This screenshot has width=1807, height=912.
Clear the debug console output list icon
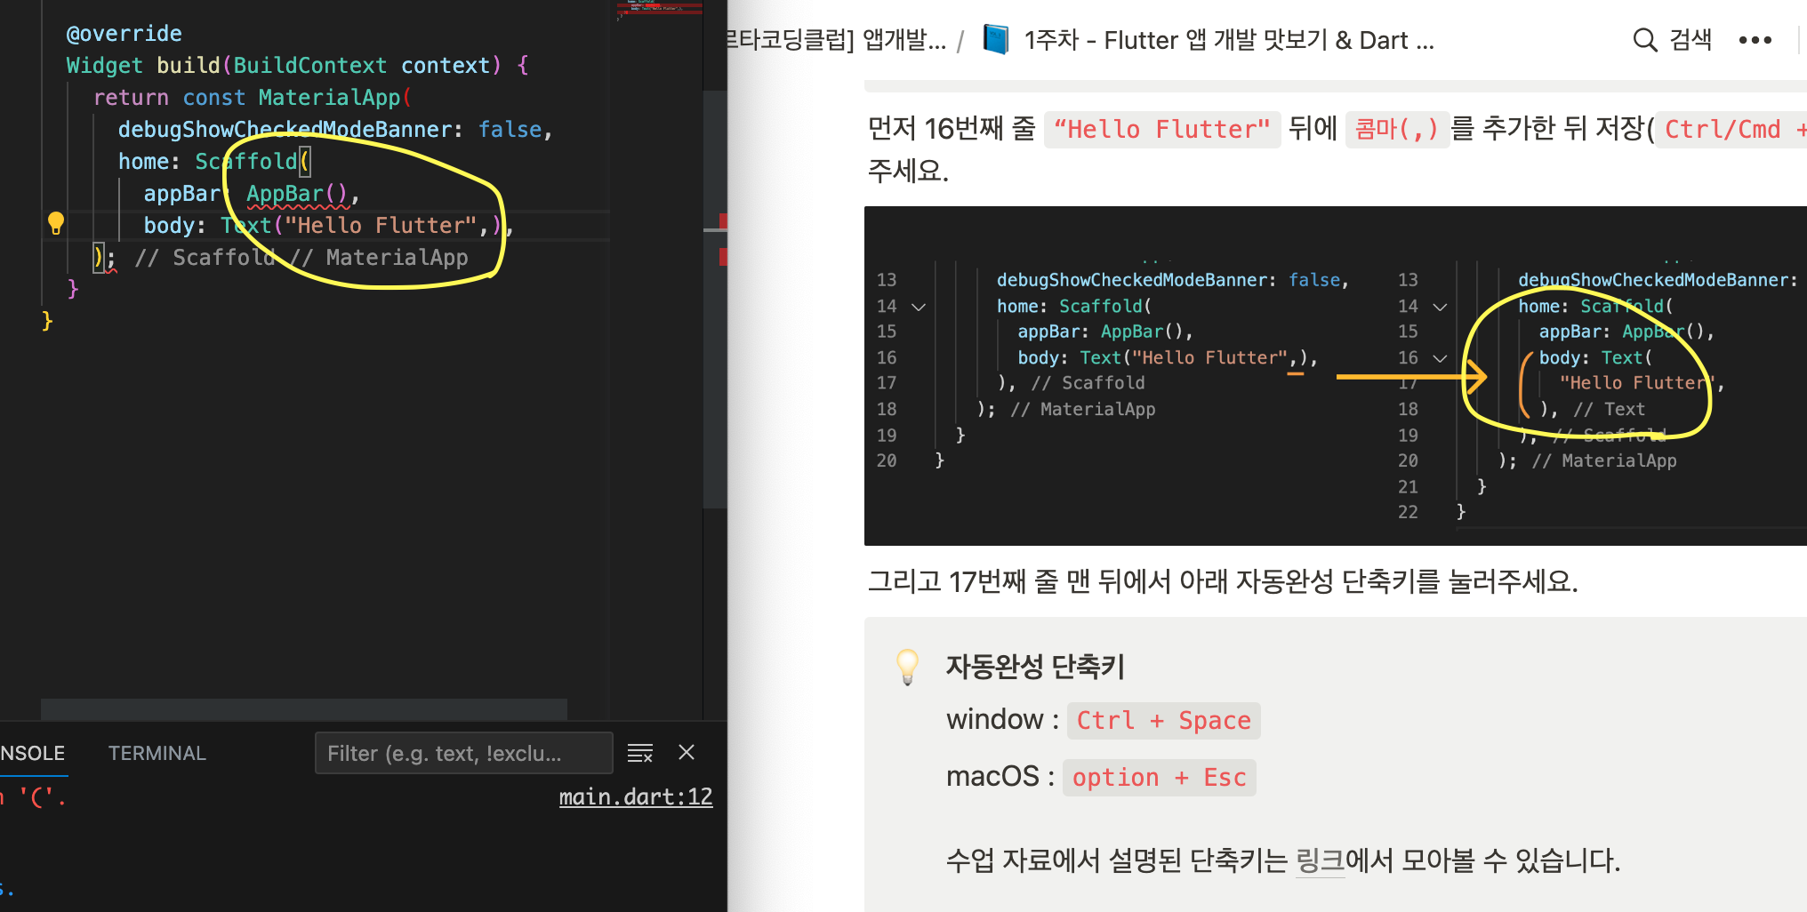640,753
